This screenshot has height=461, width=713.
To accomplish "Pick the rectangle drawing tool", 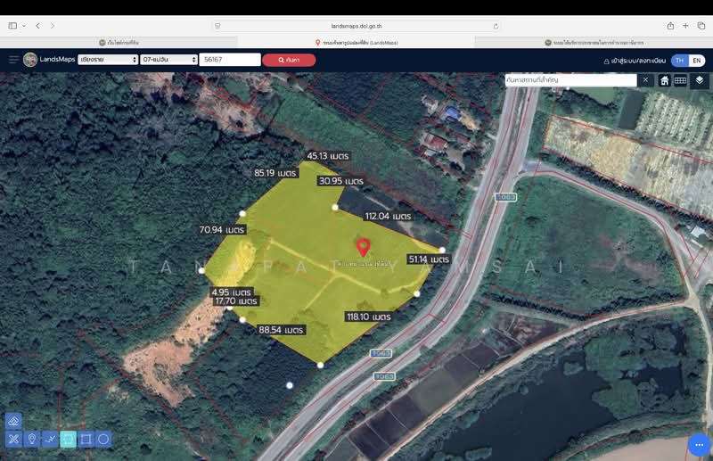I will pyautogui.click(x=86, y=439).
